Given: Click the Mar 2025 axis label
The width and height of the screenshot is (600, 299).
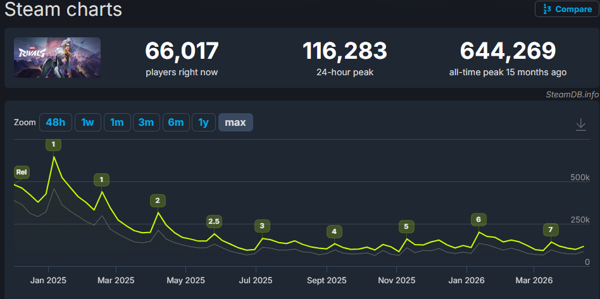Looking at the screenshot, I should [116, 280].
